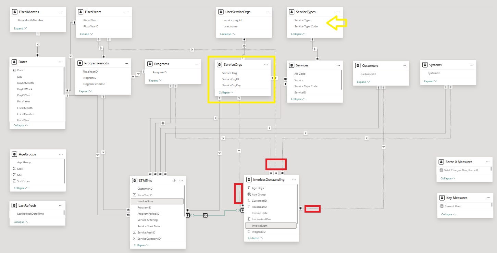
Task: Click the Systems table header title
Action: [x=435, y=65]
